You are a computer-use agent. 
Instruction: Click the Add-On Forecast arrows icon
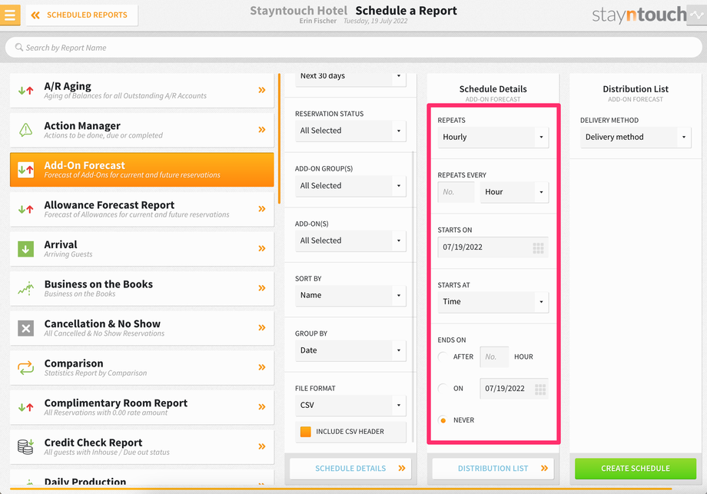(x=25, y=170)
